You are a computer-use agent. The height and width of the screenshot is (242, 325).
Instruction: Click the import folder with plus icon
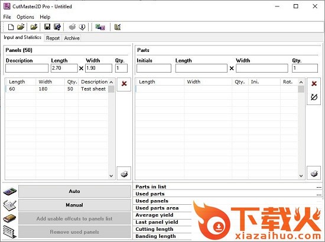coord(34,27)
